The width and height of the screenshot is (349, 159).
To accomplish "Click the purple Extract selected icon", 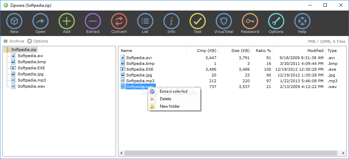I will pyautogui.click(x=152, y=91).
